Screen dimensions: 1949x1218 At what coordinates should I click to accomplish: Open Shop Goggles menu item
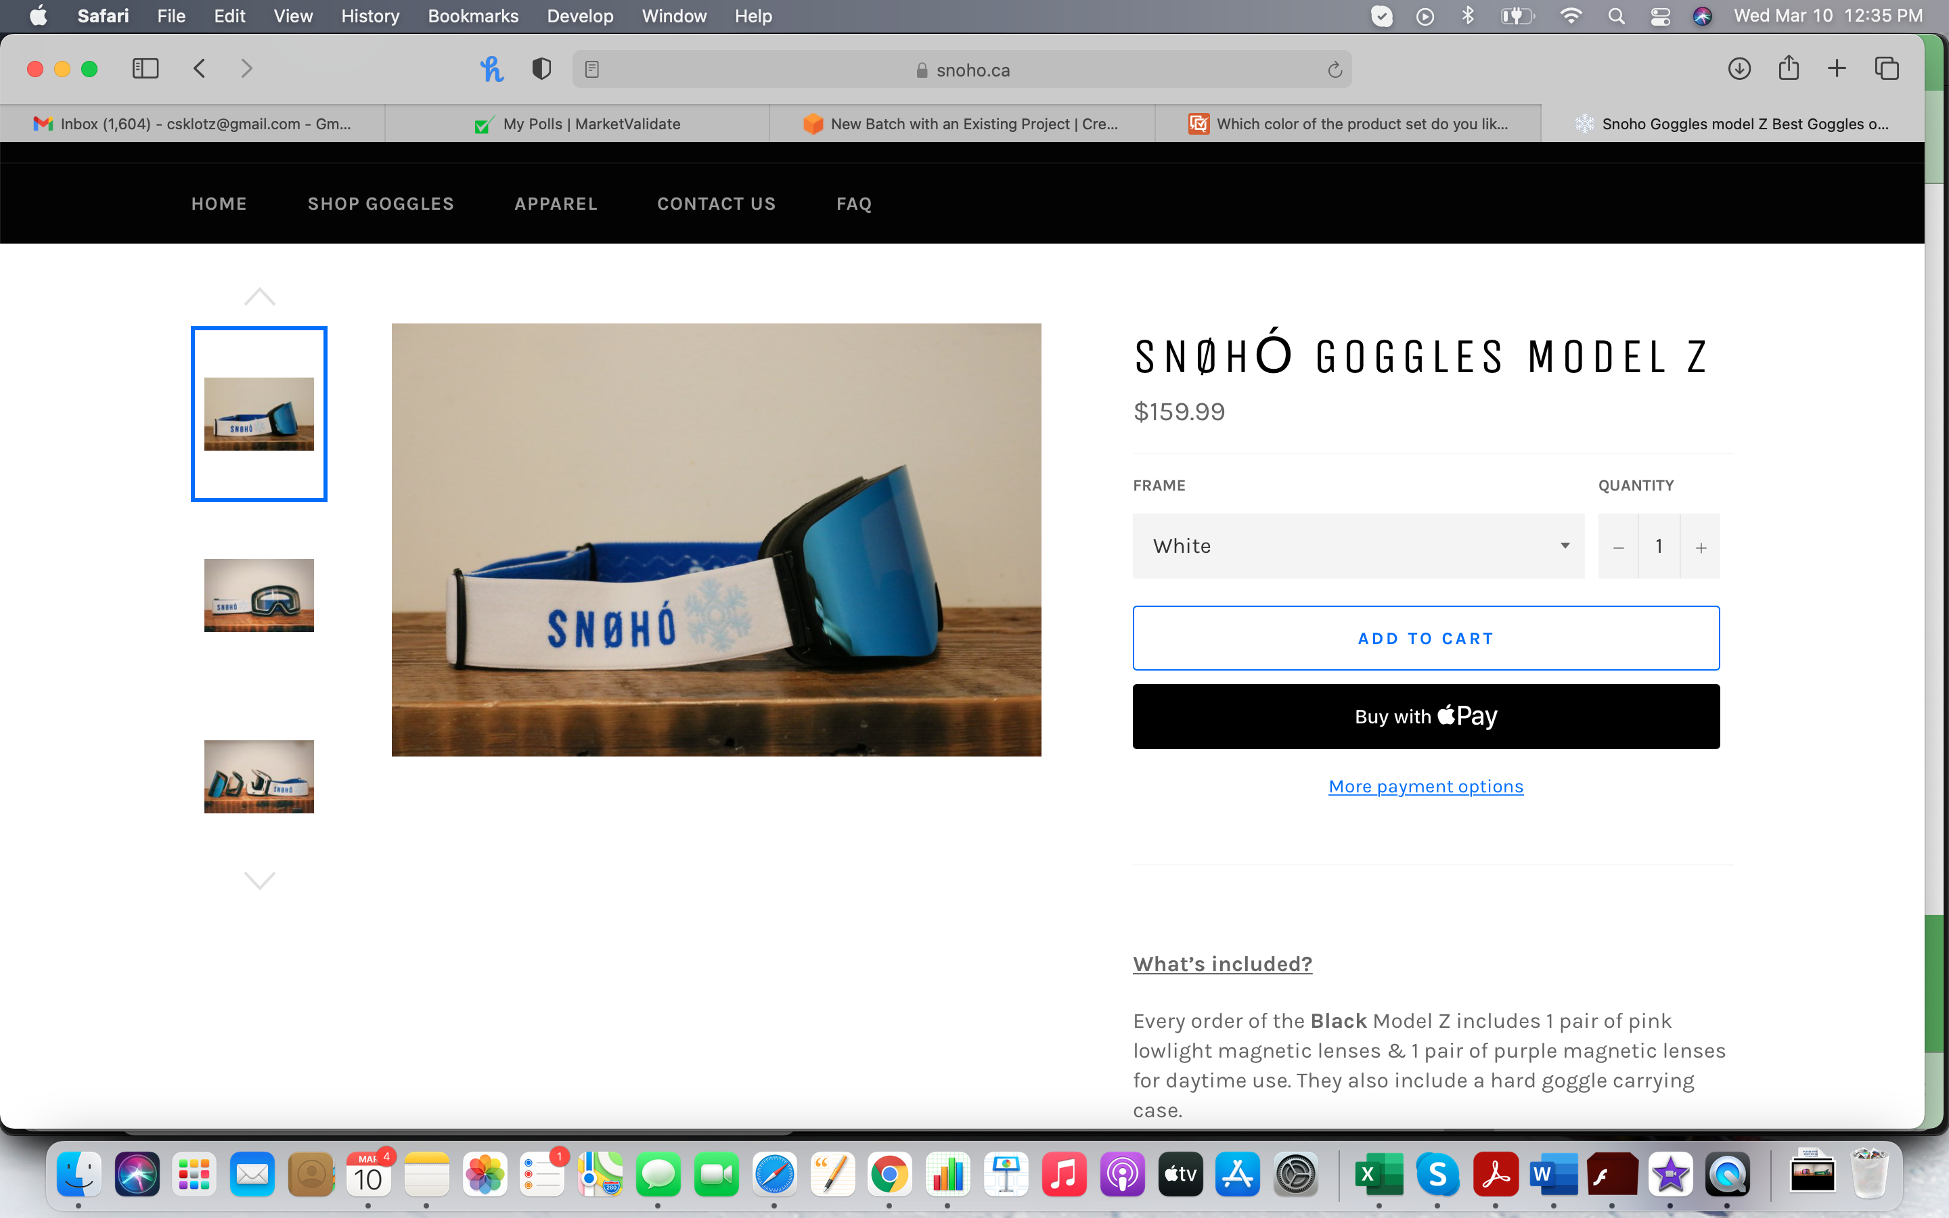tap(380, 204)
